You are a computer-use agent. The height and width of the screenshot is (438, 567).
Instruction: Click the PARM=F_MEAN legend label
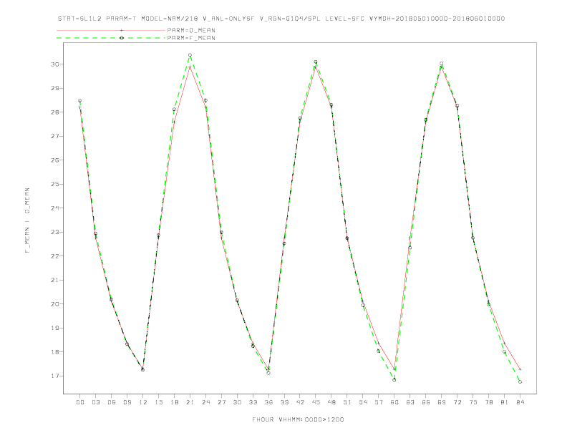tap(191, 38)
